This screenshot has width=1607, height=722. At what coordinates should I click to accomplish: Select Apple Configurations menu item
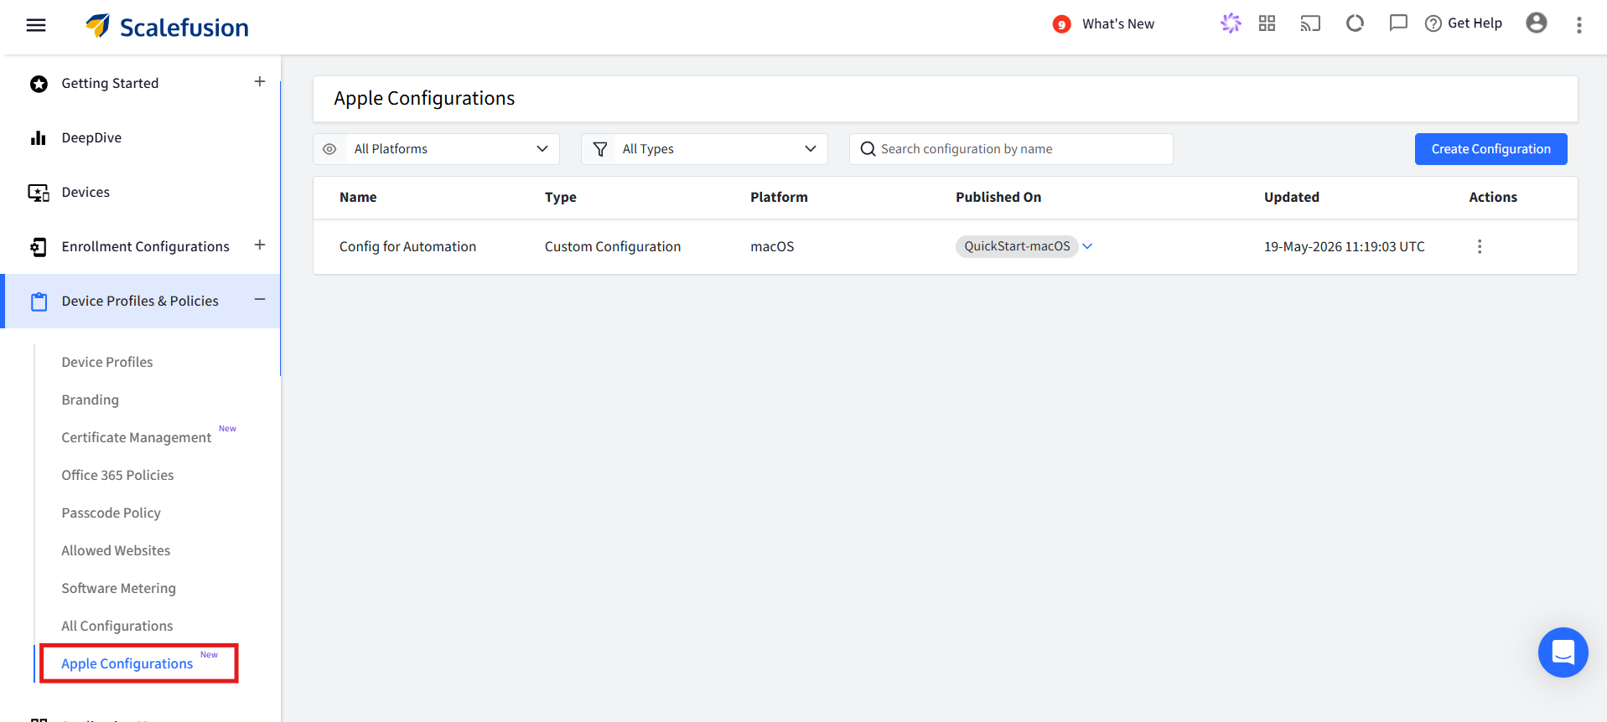127,663
